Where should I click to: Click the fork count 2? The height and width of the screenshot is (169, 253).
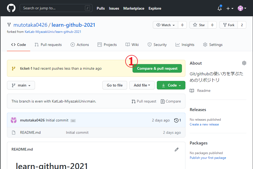[242, 25]
